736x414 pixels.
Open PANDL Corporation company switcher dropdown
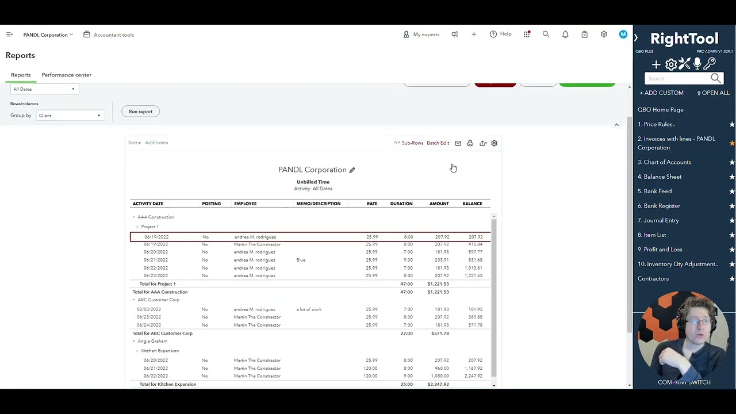tap(48, 35)
